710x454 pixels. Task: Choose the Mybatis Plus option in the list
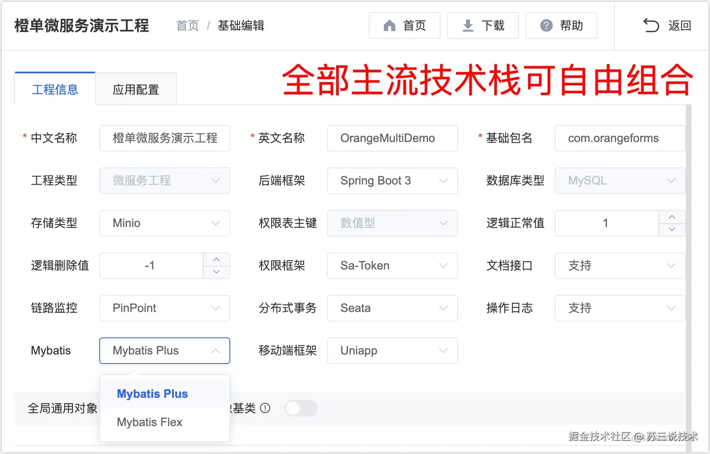click(152, 394)
